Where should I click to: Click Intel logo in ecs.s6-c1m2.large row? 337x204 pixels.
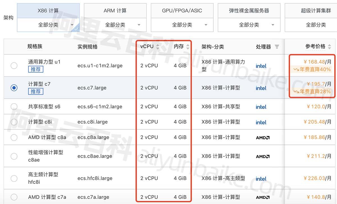click(261, 107)
